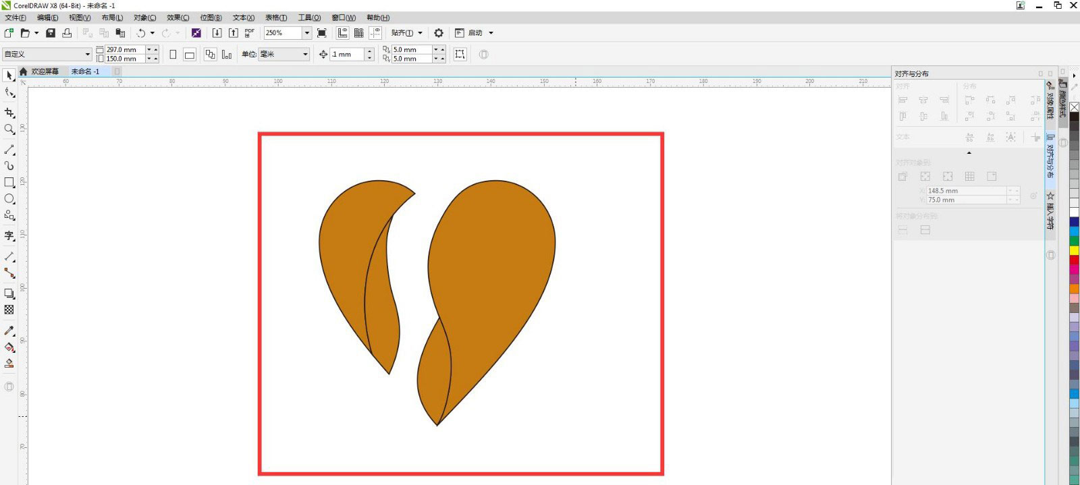Select the Zoom magnifier tool

pyautogui.click(x=9, y=130)
